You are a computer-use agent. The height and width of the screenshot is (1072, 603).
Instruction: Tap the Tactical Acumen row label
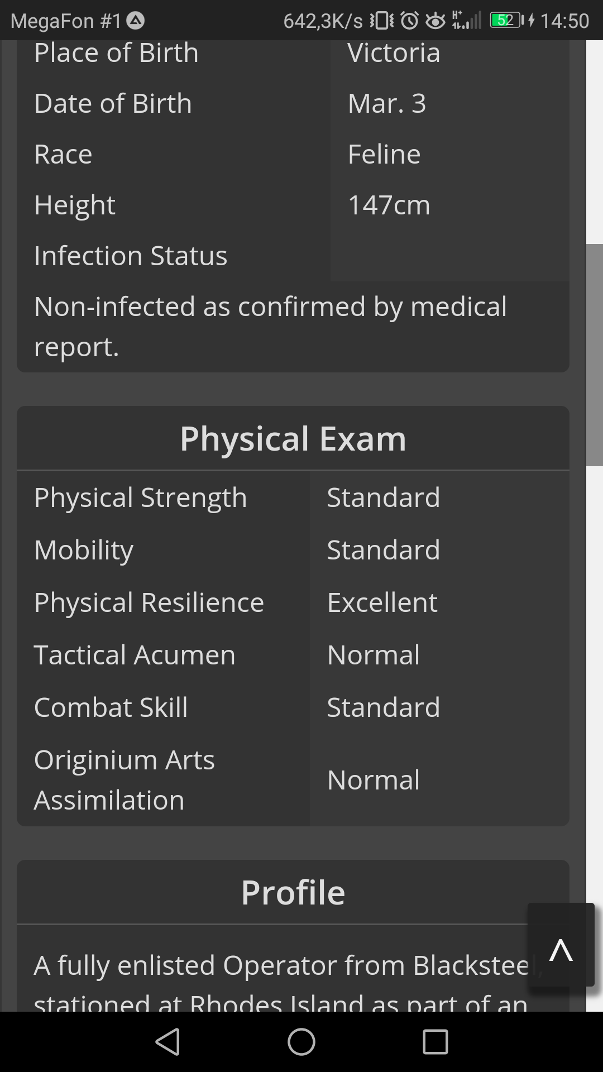(x=135, y=654)
